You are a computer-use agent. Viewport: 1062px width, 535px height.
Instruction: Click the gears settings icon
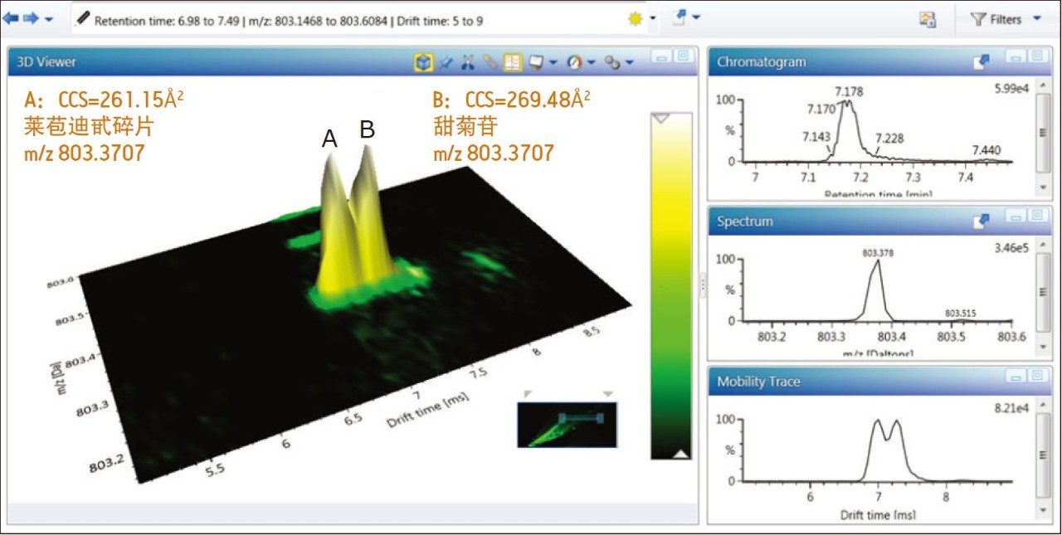pos(612,61)
